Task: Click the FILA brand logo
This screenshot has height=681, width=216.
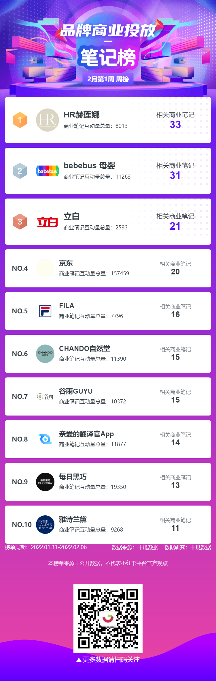Action: [45, 311]
